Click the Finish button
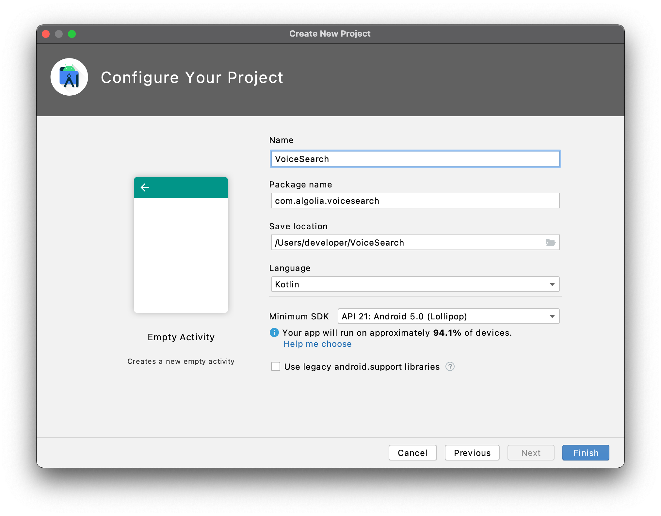Screen dimensions: 661x516 [x=585, y=453]
